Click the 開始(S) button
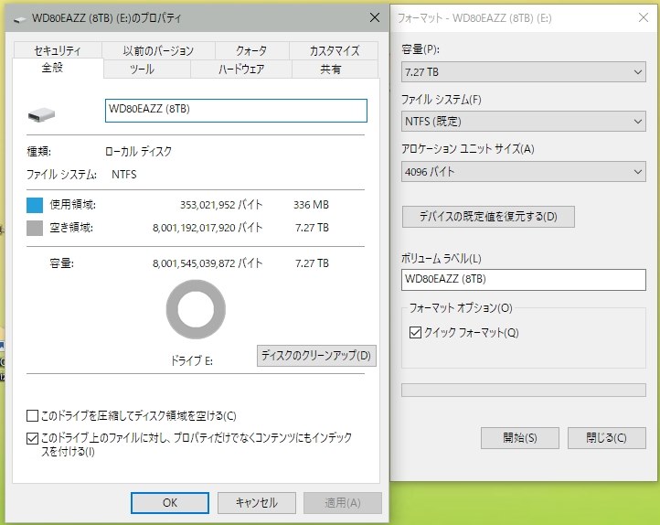 pos(520,438)
